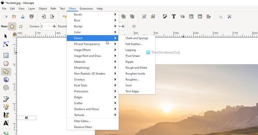Apply the Ripple distort filter
The width and height of the screenshot is (258, 135).
pyautogui.click(x=137, y=62)
